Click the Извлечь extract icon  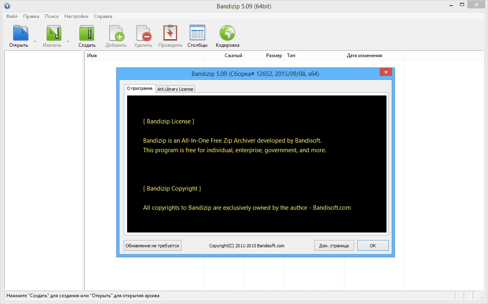click(53, 33)
